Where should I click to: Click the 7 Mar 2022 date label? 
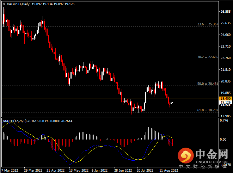tap(10, 170)
